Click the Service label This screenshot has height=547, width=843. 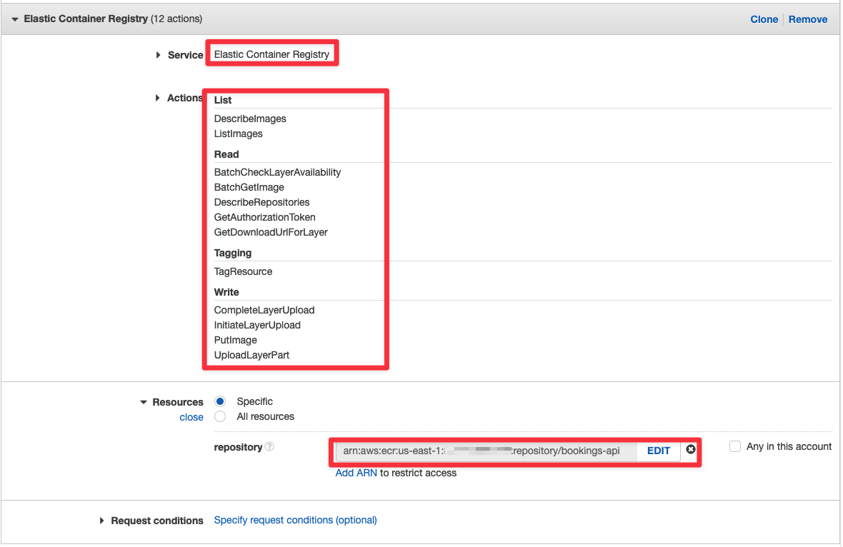pyautogui.click(x=186, y=55)
